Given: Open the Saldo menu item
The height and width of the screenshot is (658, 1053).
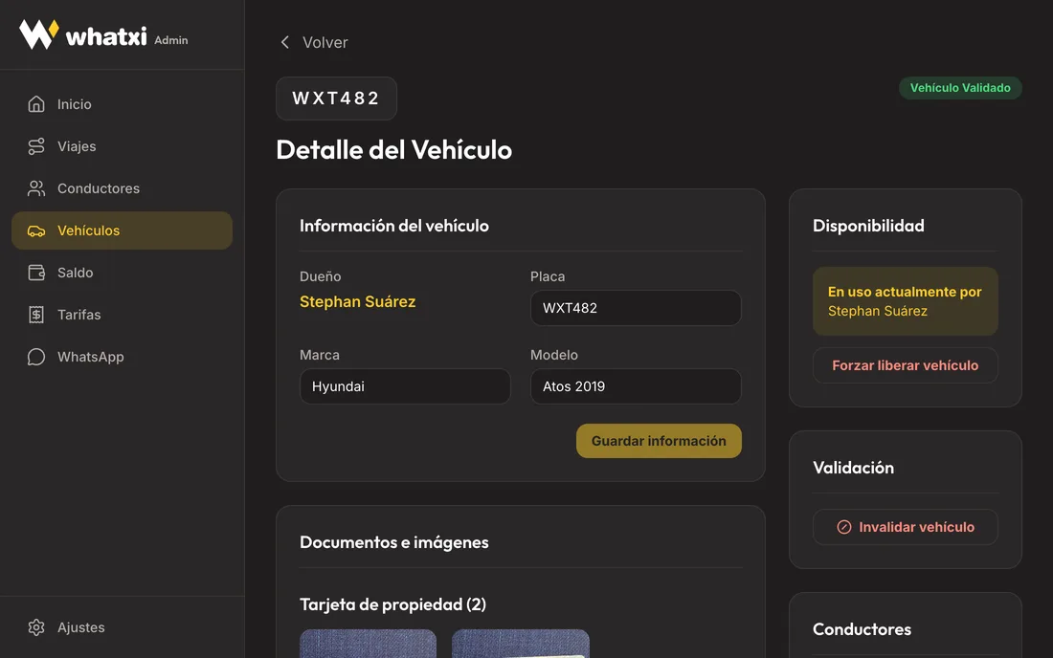Looking at the screenshot, I should click(x=122, y=273).
